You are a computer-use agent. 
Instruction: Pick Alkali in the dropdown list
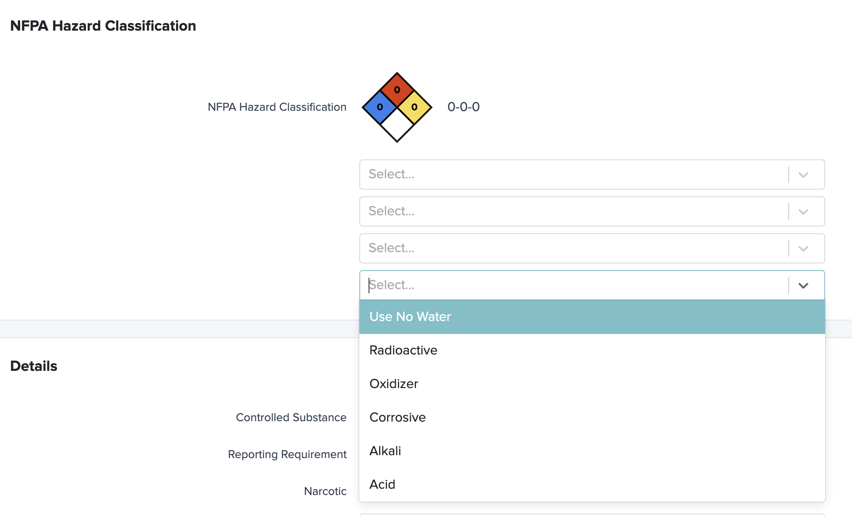tap(385, 451)
